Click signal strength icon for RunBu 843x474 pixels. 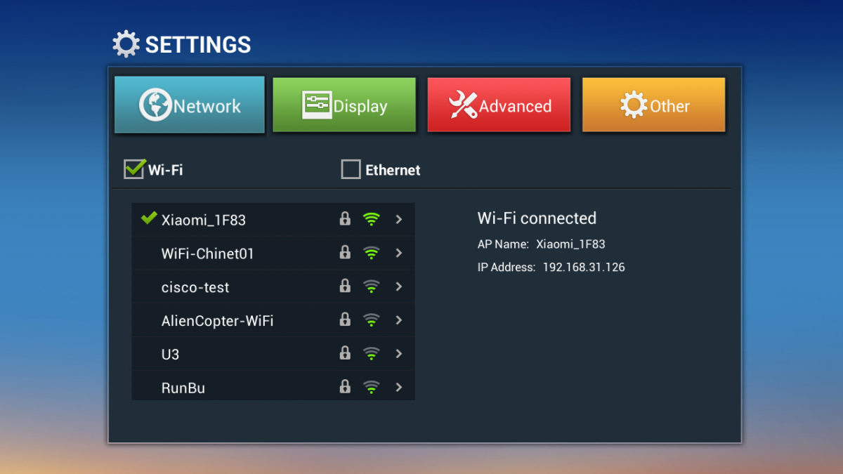pyautogui.click(x=372, y=387)
